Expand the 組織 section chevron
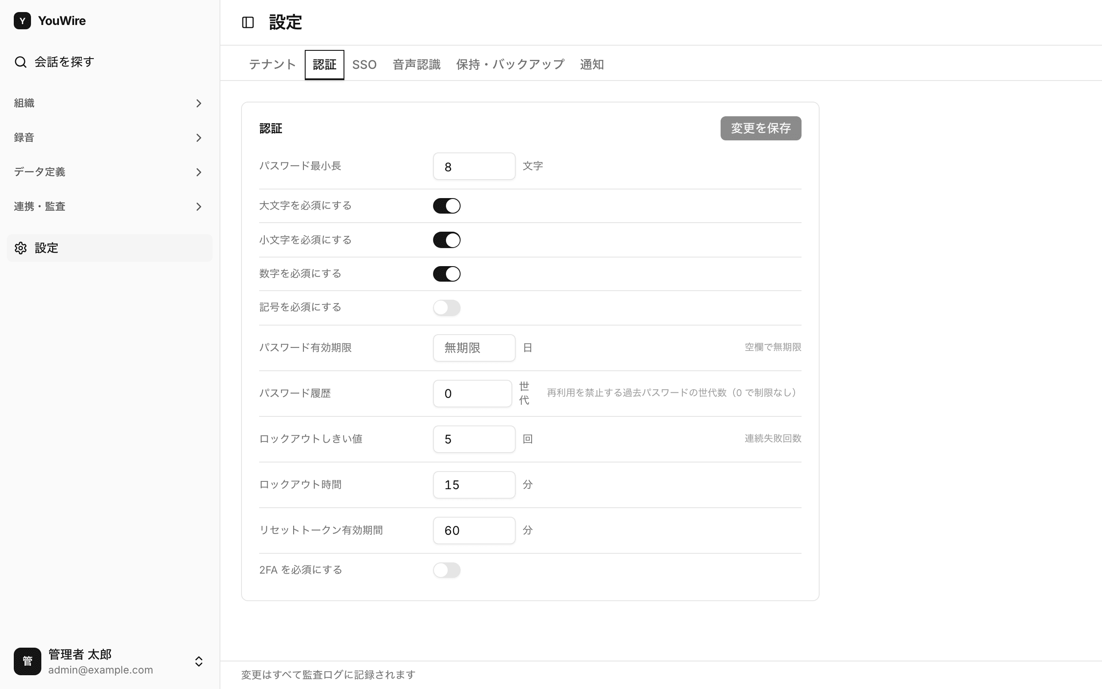Viewport: 1102px width, 689px height. click(198, 103)
